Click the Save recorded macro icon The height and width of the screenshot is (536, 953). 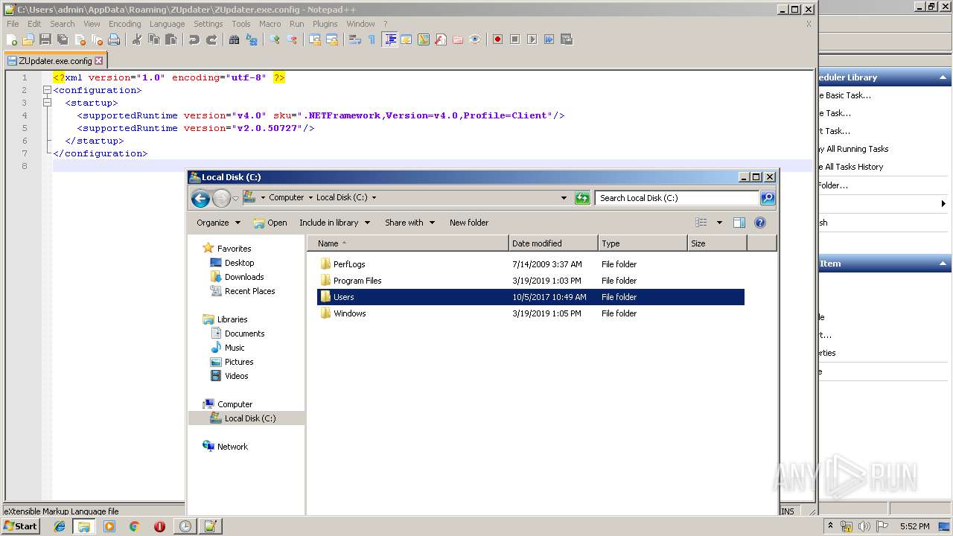click(x=567, y=39)
